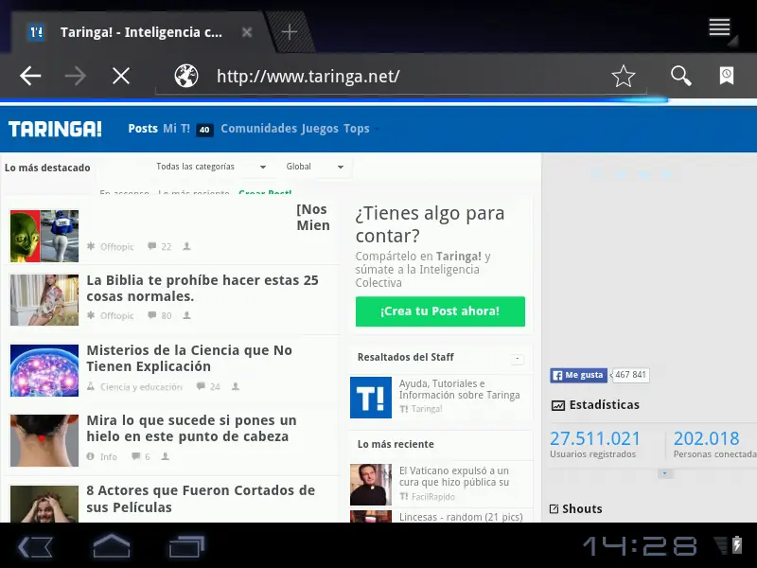
Task: Expand statistics with the small arrow
Action: click(664, 473)
